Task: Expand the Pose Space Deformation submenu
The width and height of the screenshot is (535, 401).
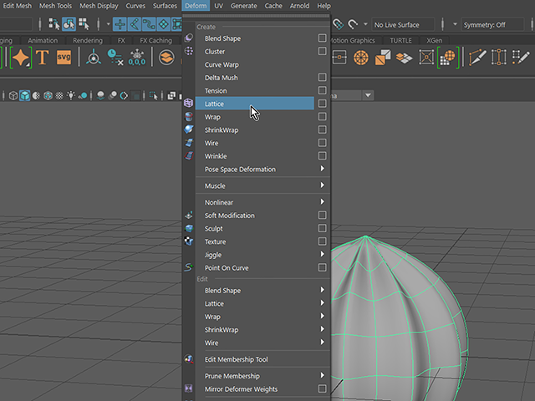Action: [262, 169]
